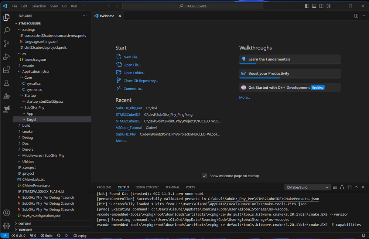369x239 pixels.
Task: Click Open Folder... link
Action: [x=134, y=73]
